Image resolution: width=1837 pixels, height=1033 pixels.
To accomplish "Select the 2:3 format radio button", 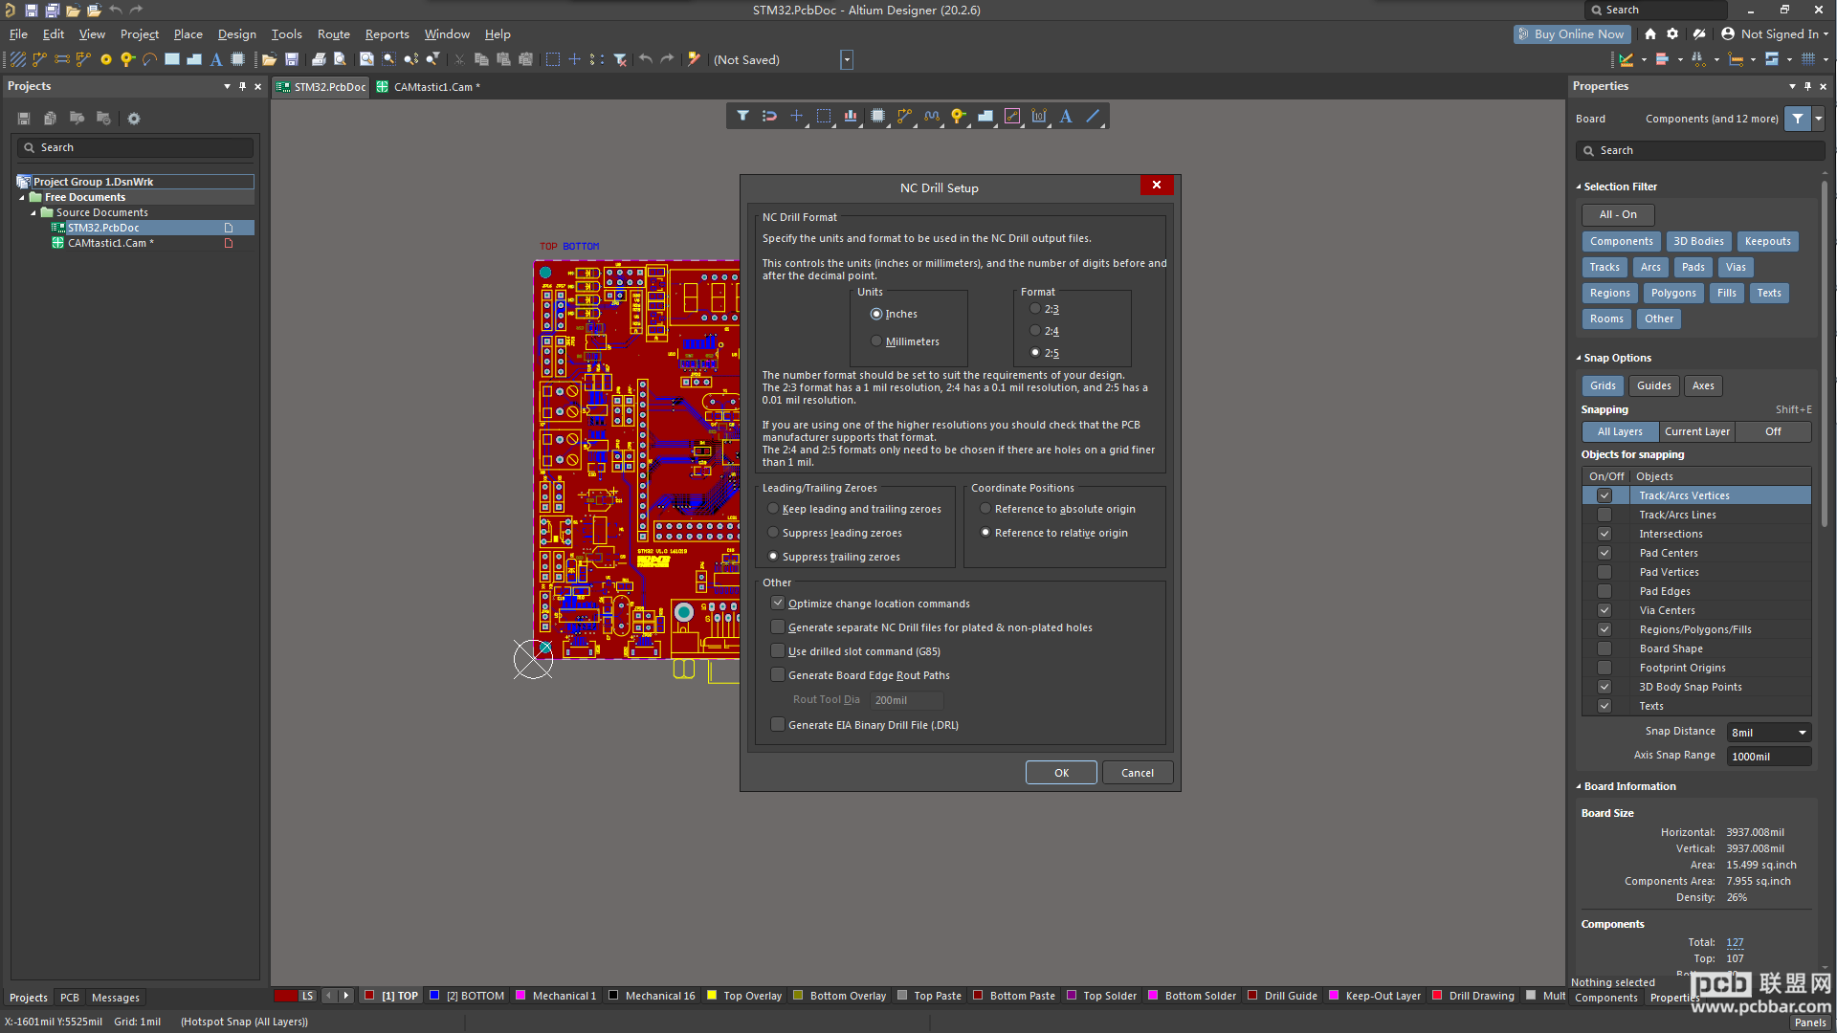I will click(x=1035, y=309).
